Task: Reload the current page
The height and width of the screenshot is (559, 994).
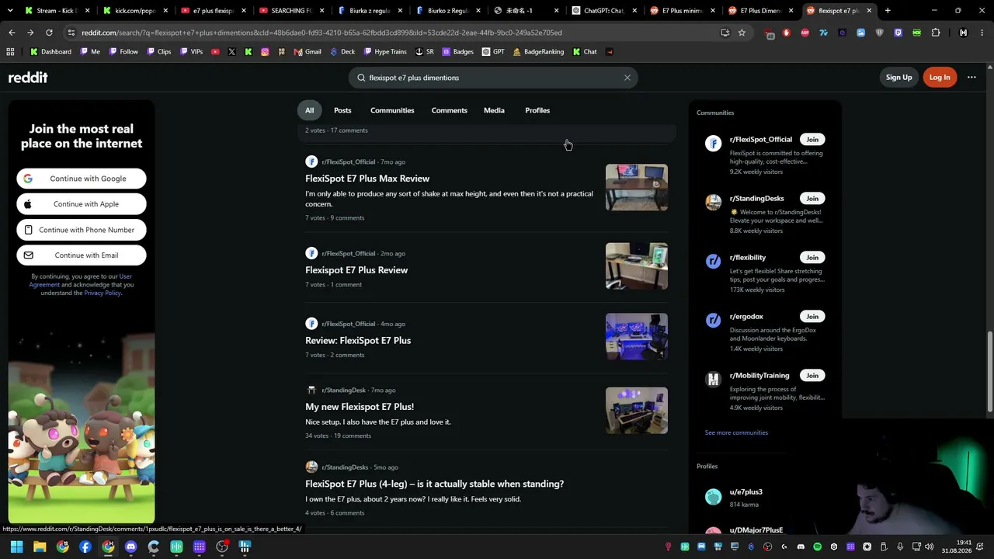Action: (x=49, y=33)
